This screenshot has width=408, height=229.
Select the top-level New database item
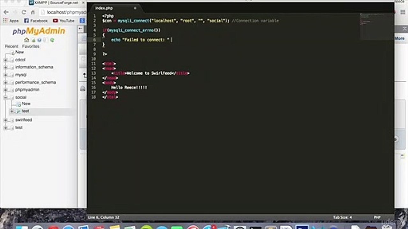click(x=19, y=52)
